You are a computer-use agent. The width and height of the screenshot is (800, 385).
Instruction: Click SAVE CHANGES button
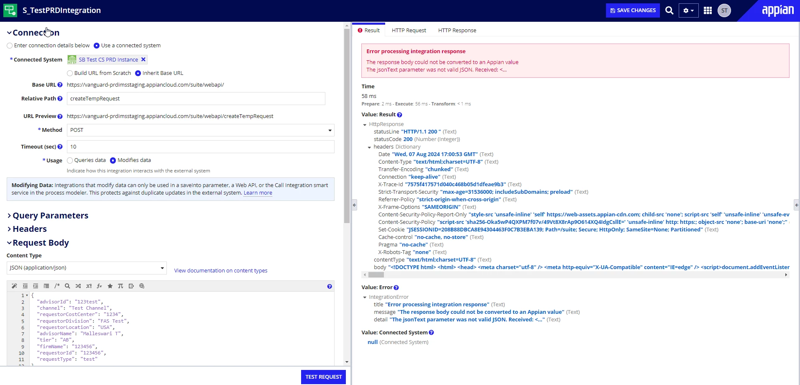633,10
